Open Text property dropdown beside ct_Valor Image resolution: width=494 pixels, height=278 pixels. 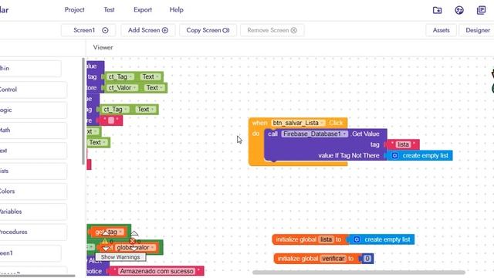point(154,88)
